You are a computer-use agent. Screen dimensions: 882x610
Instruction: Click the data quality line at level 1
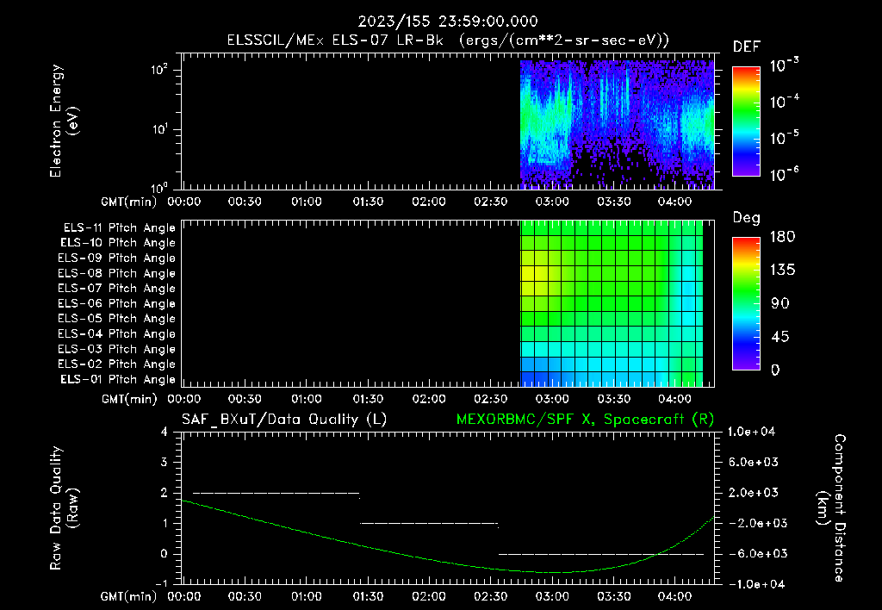tap(429, 523)
